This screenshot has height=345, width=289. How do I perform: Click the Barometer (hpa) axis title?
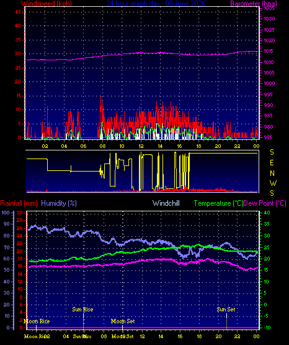click(254, 4)
